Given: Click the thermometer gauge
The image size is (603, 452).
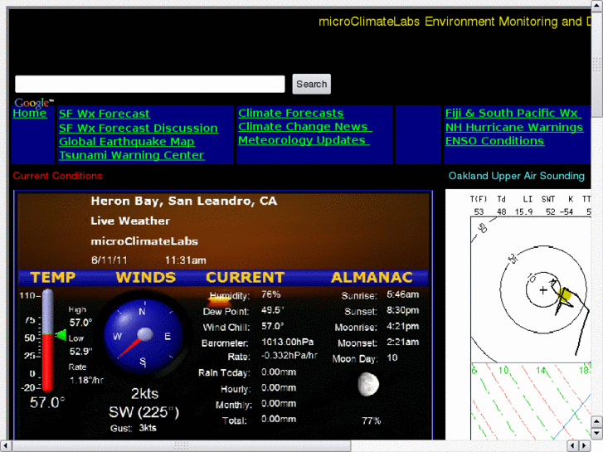Looking at the screenshot, I should [47, 340].
